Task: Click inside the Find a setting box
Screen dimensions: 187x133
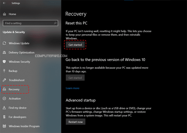Action: 30,23
